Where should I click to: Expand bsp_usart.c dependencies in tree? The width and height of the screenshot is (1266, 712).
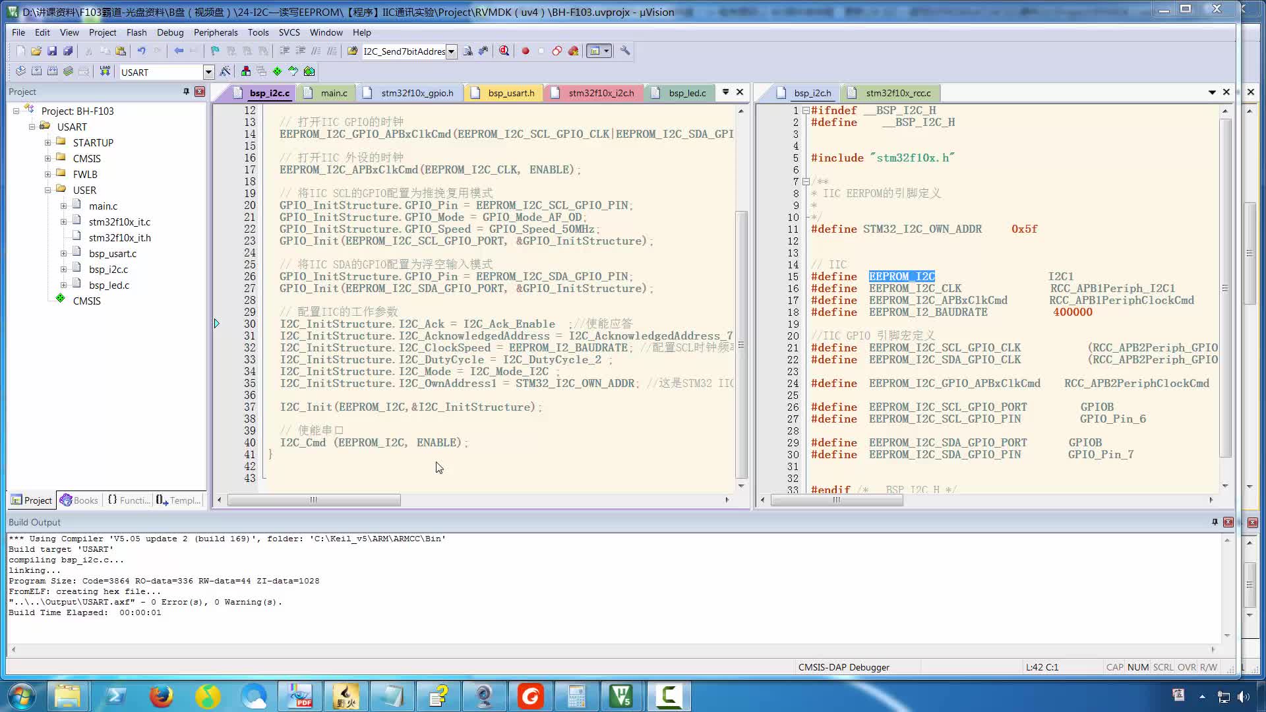click(63, 253)
